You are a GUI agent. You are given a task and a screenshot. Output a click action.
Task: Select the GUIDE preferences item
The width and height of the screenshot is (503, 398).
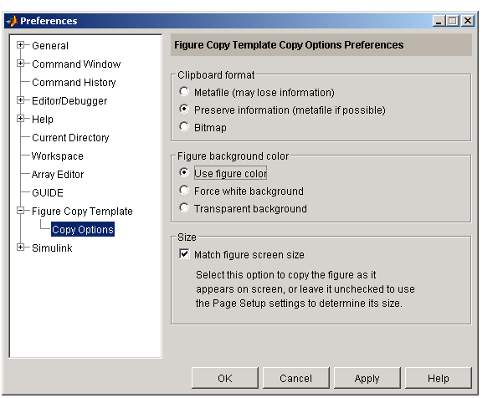click(x=48, y=193)
